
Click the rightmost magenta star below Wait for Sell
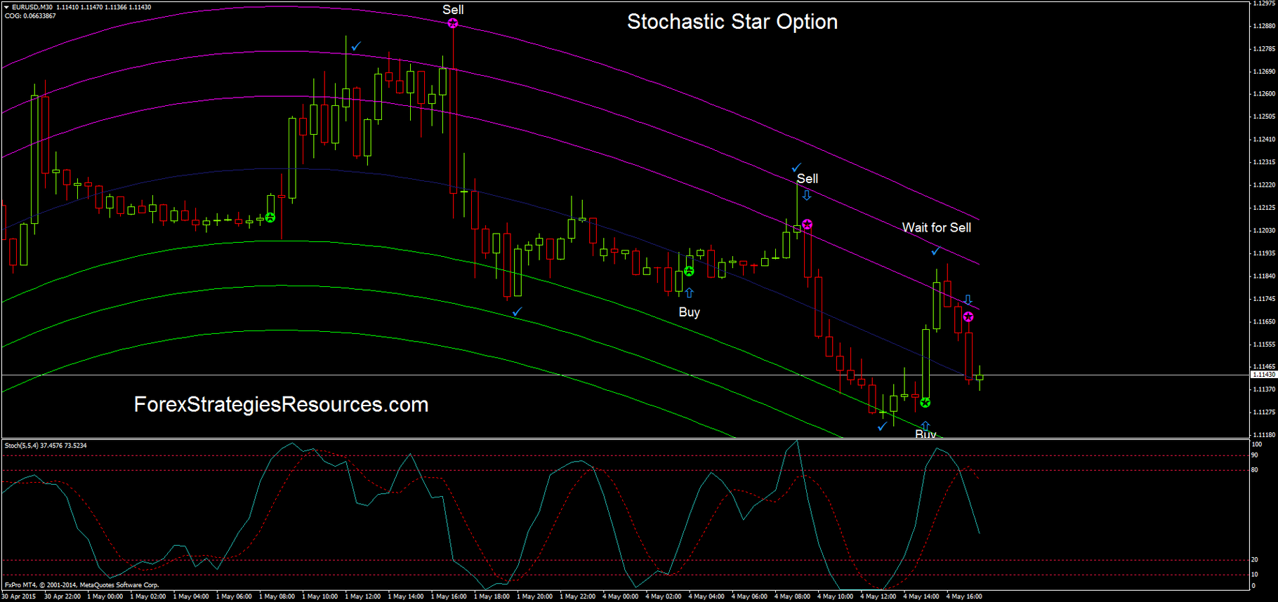(x=968, y=317)
